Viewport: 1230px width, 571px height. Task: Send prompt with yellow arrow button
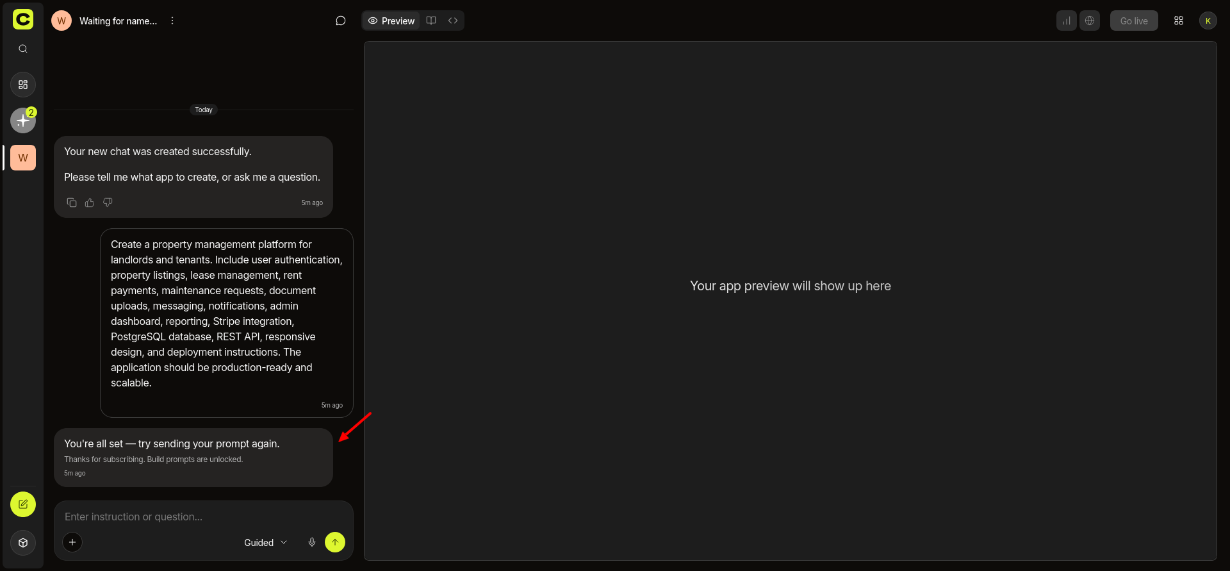335,542
